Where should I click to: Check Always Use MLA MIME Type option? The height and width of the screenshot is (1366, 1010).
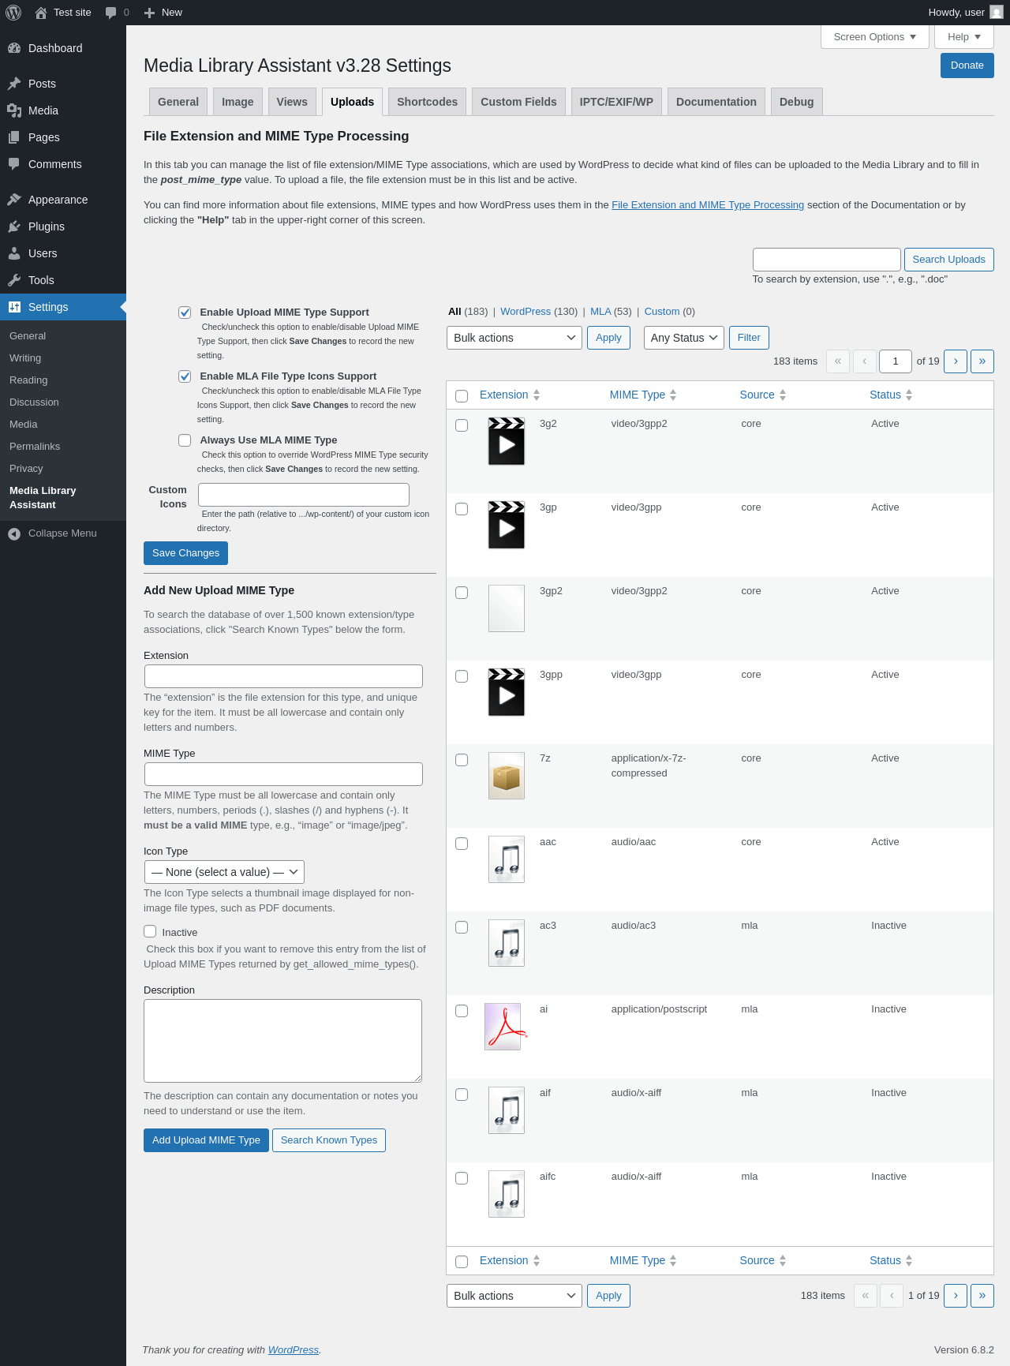[185, 440]
